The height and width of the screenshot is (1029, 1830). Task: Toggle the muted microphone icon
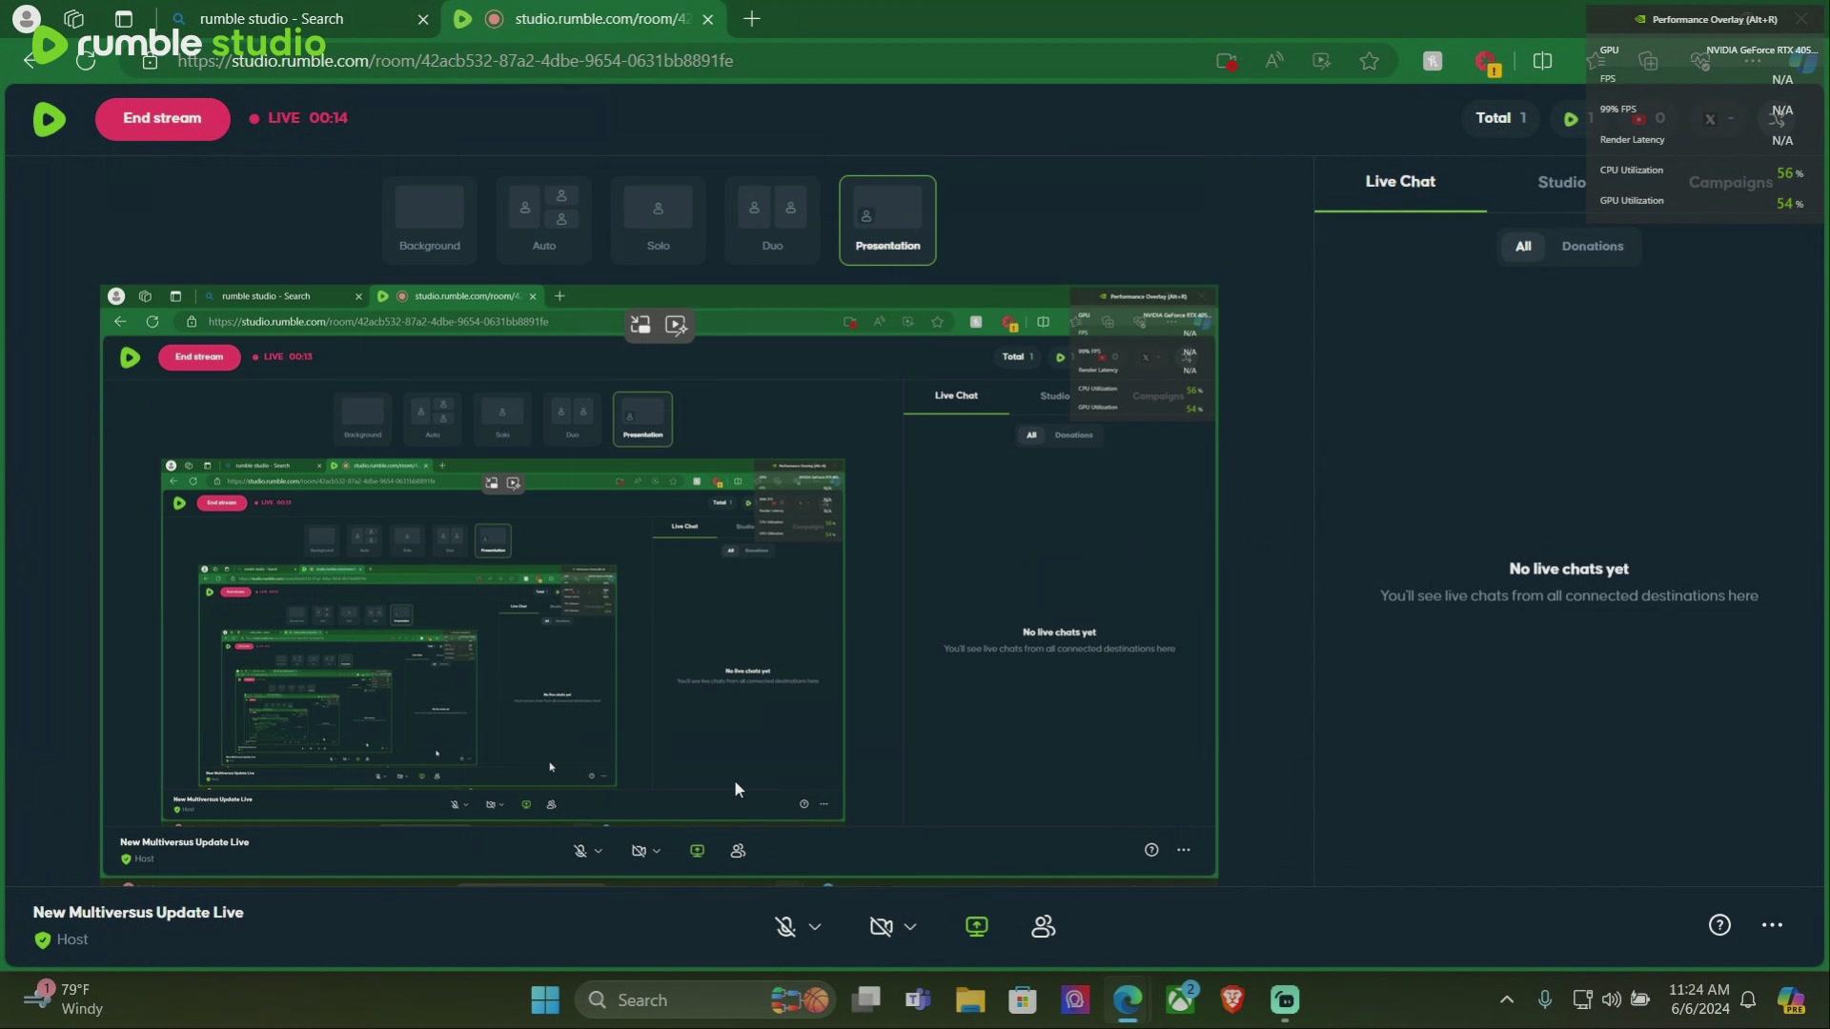tap(785, 926)
